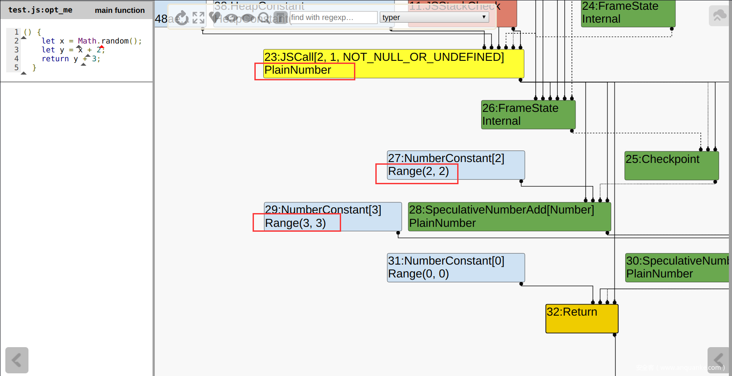Click the upload file icon at top right
Viewport: 732px width, 376px height.
tap(719, 16)
